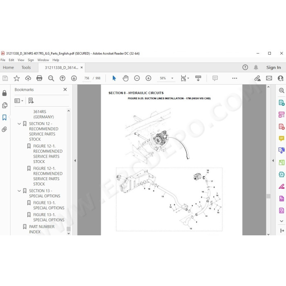The width and height of the screenshot is (286, 286).
Task: Go to the next page arrow
Action: [x=74, y=78]
